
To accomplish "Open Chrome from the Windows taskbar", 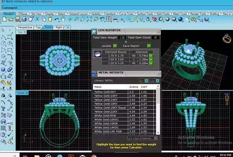I will pyautogui.click(x=94, y=156).
